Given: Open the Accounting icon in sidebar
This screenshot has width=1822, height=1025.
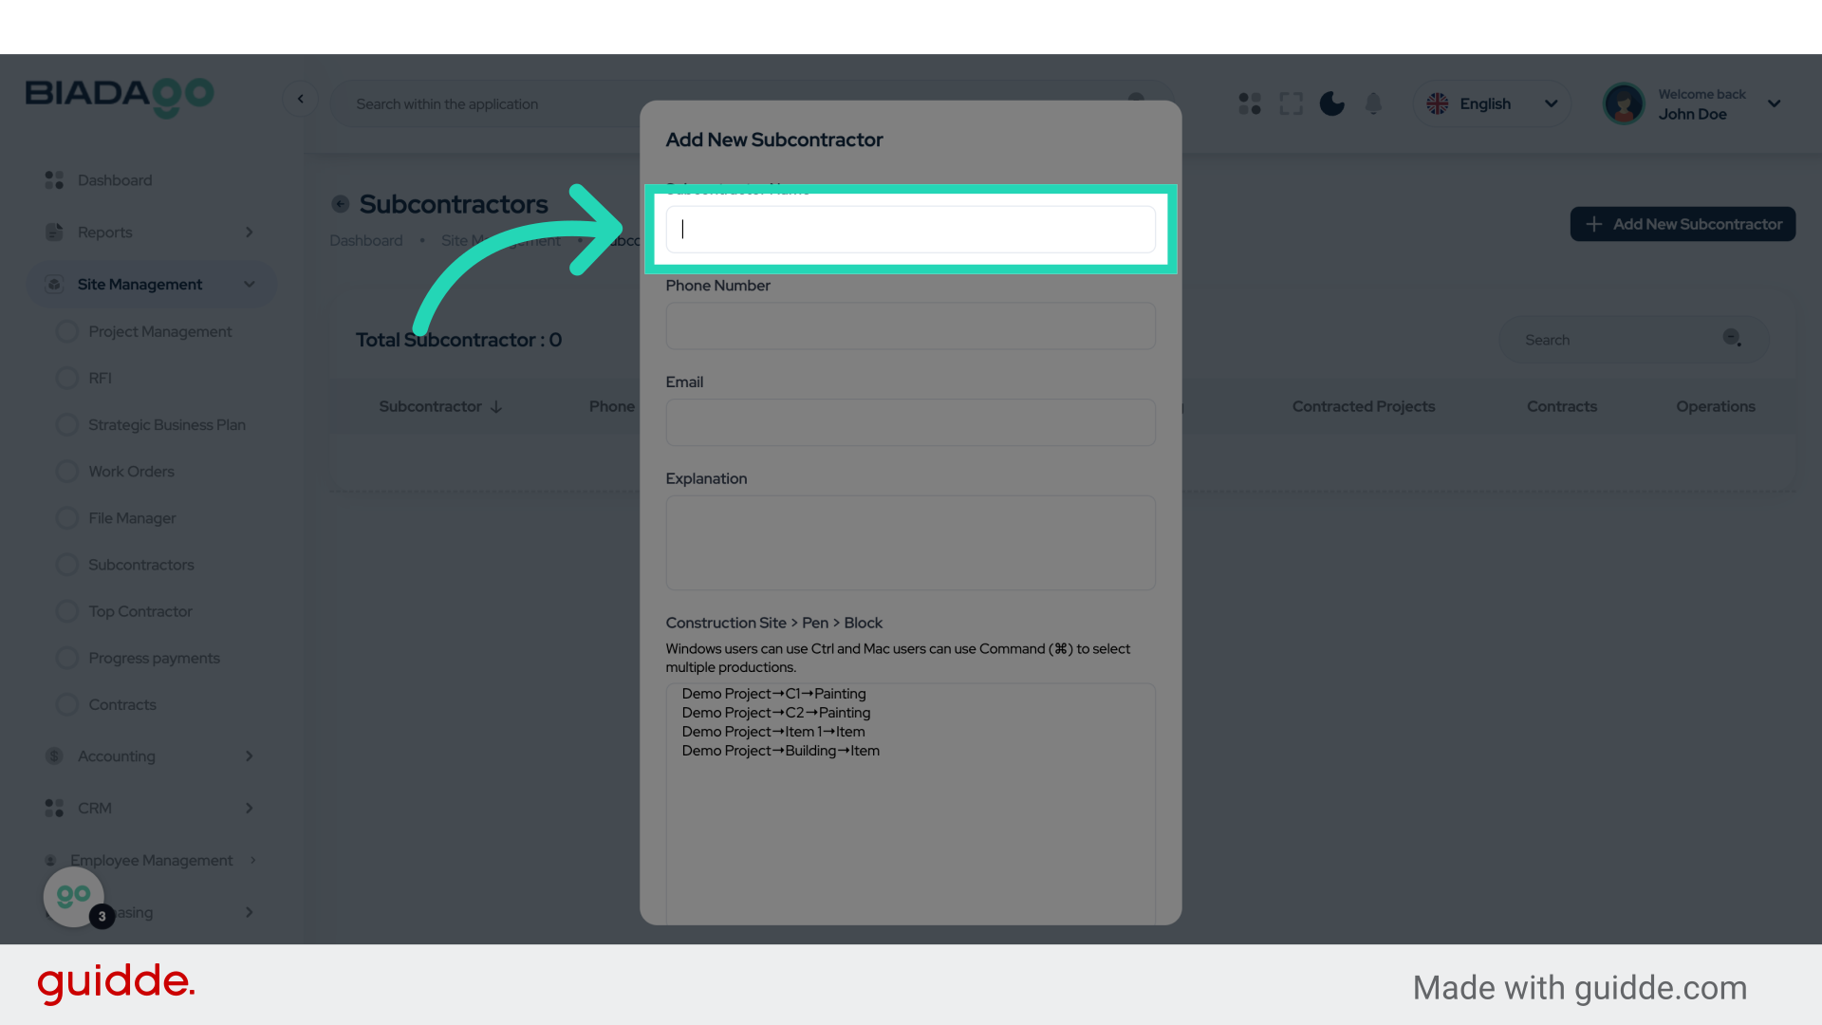Looking at the screenshot, I should (x=52, y=755).
